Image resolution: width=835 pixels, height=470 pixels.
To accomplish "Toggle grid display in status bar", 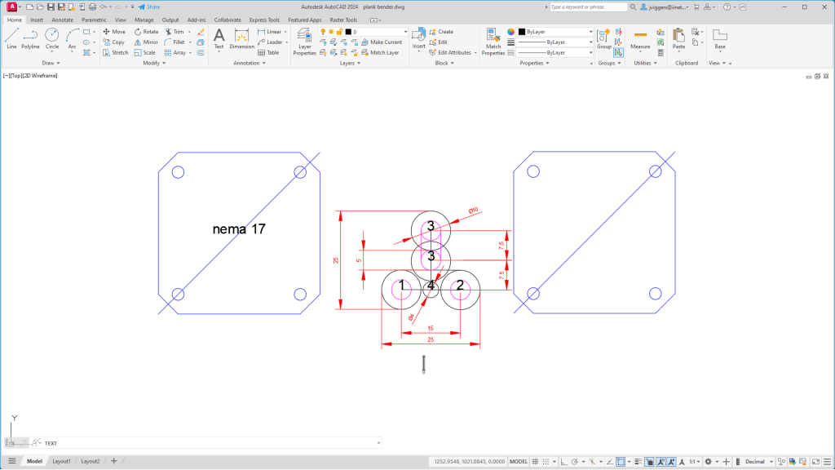I will 535,461.
